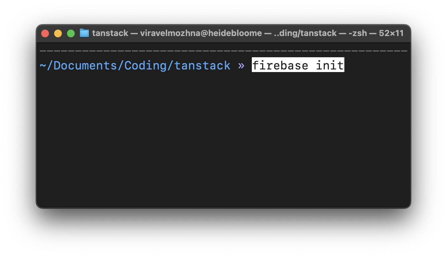Click the word tanstack in the prompt path
The width and height of the screenshot is (447, 256).
tap(203, 65)
